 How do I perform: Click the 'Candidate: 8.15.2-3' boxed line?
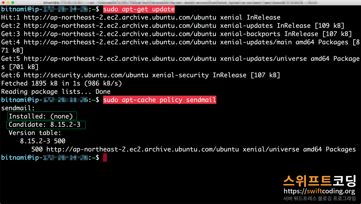pos(46,125)
